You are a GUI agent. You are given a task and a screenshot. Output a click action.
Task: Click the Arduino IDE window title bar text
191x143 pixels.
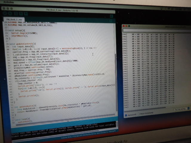(x=62, y=10)
